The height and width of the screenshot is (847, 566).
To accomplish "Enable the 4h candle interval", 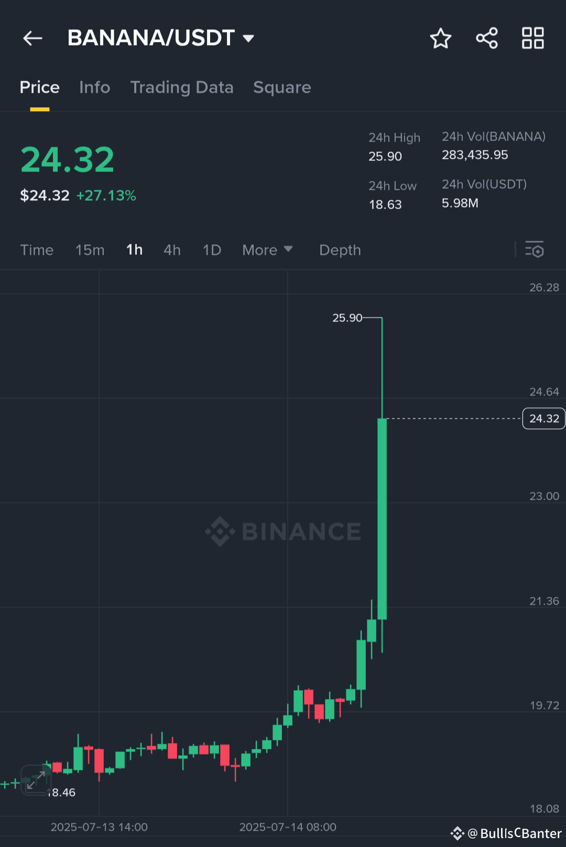I will (171, 250).
